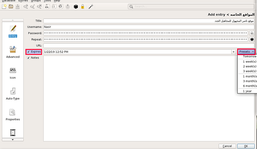Uncheck the Expires checkbox
The image size is (257, 149).
pyautogui.click(x=28, y=52)
